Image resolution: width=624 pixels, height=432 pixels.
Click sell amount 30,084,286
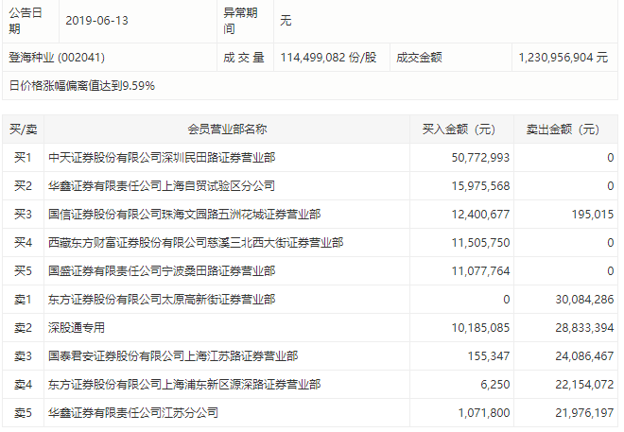click(x=584, y=300)
